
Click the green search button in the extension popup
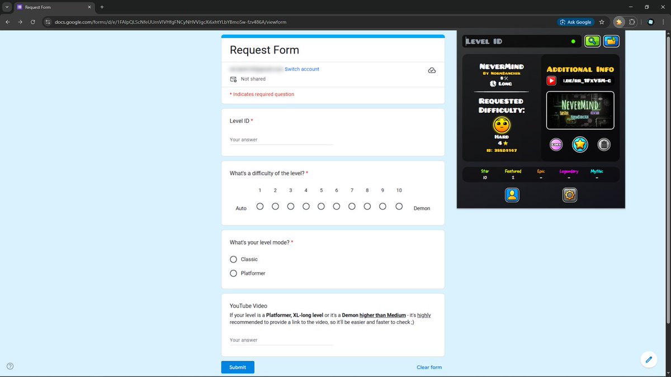pyautogui.click(x=592, y=41)
